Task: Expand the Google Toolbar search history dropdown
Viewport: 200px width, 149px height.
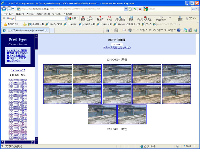Action: pyautogui.click(x=66, y=18)
